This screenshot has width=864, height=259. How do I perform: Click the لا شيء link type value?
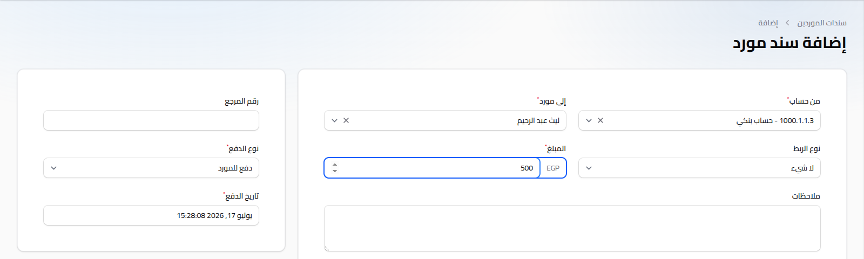[802, 168]
